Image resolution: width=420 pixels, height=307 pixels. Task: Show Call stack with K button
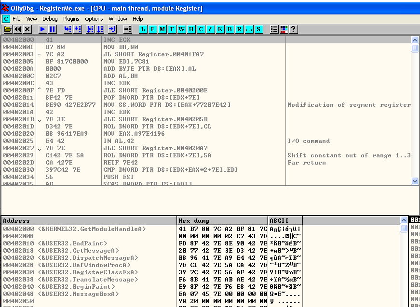(x=220, y=29)
